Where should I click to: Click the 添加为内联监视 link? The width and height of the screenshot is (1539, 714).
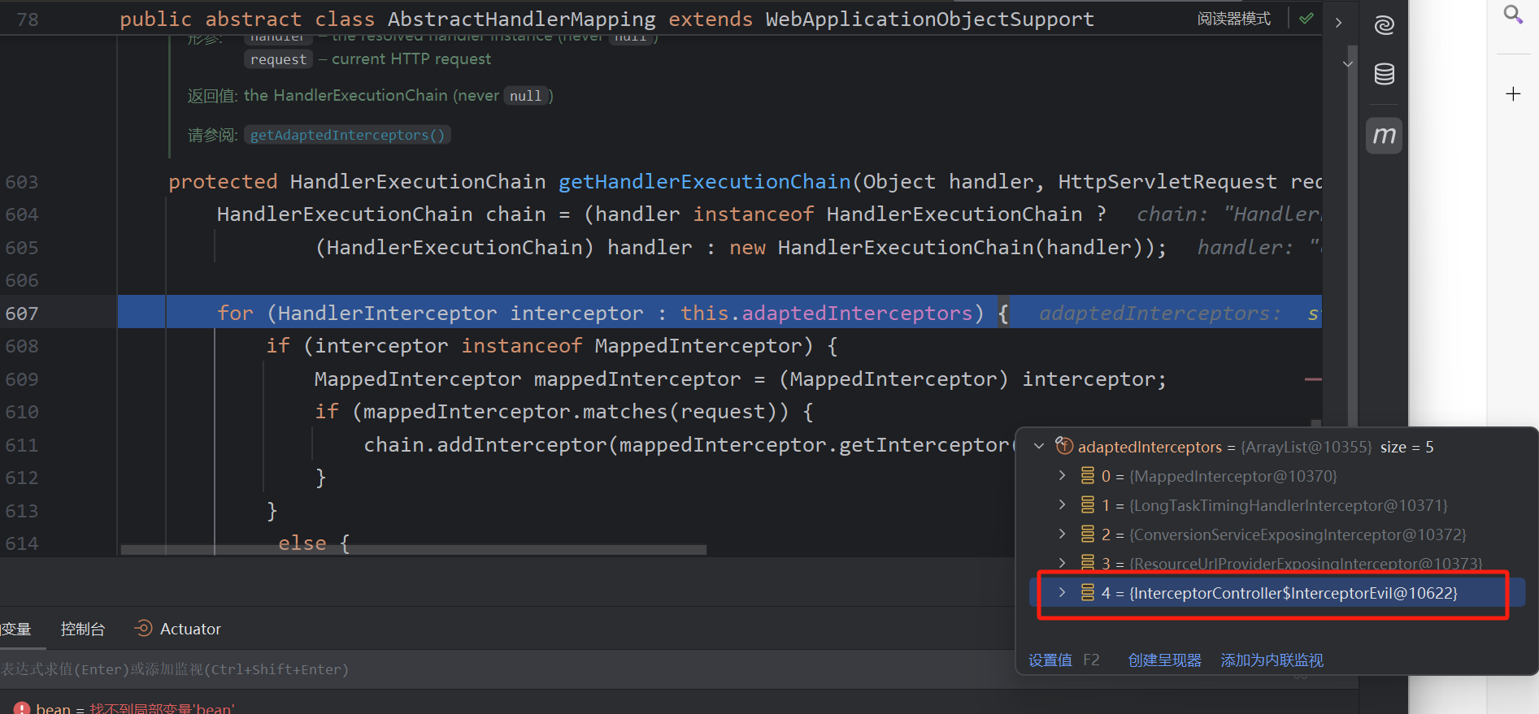1272,660
